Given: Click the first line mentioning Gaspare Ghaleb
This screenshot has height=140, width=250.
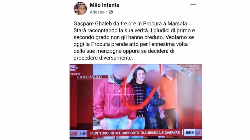Looking at the screenshot, I should click(x=131, y=24).
